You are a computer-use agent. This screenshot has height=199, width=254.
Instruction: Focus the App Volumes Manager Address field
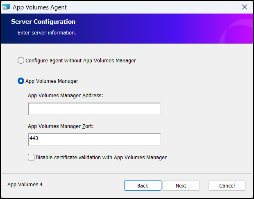[95, 109]
